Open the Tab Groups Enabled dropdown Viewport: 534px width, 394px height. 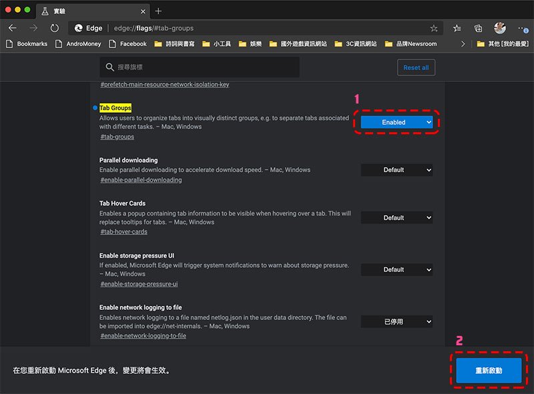pos(396,122)
